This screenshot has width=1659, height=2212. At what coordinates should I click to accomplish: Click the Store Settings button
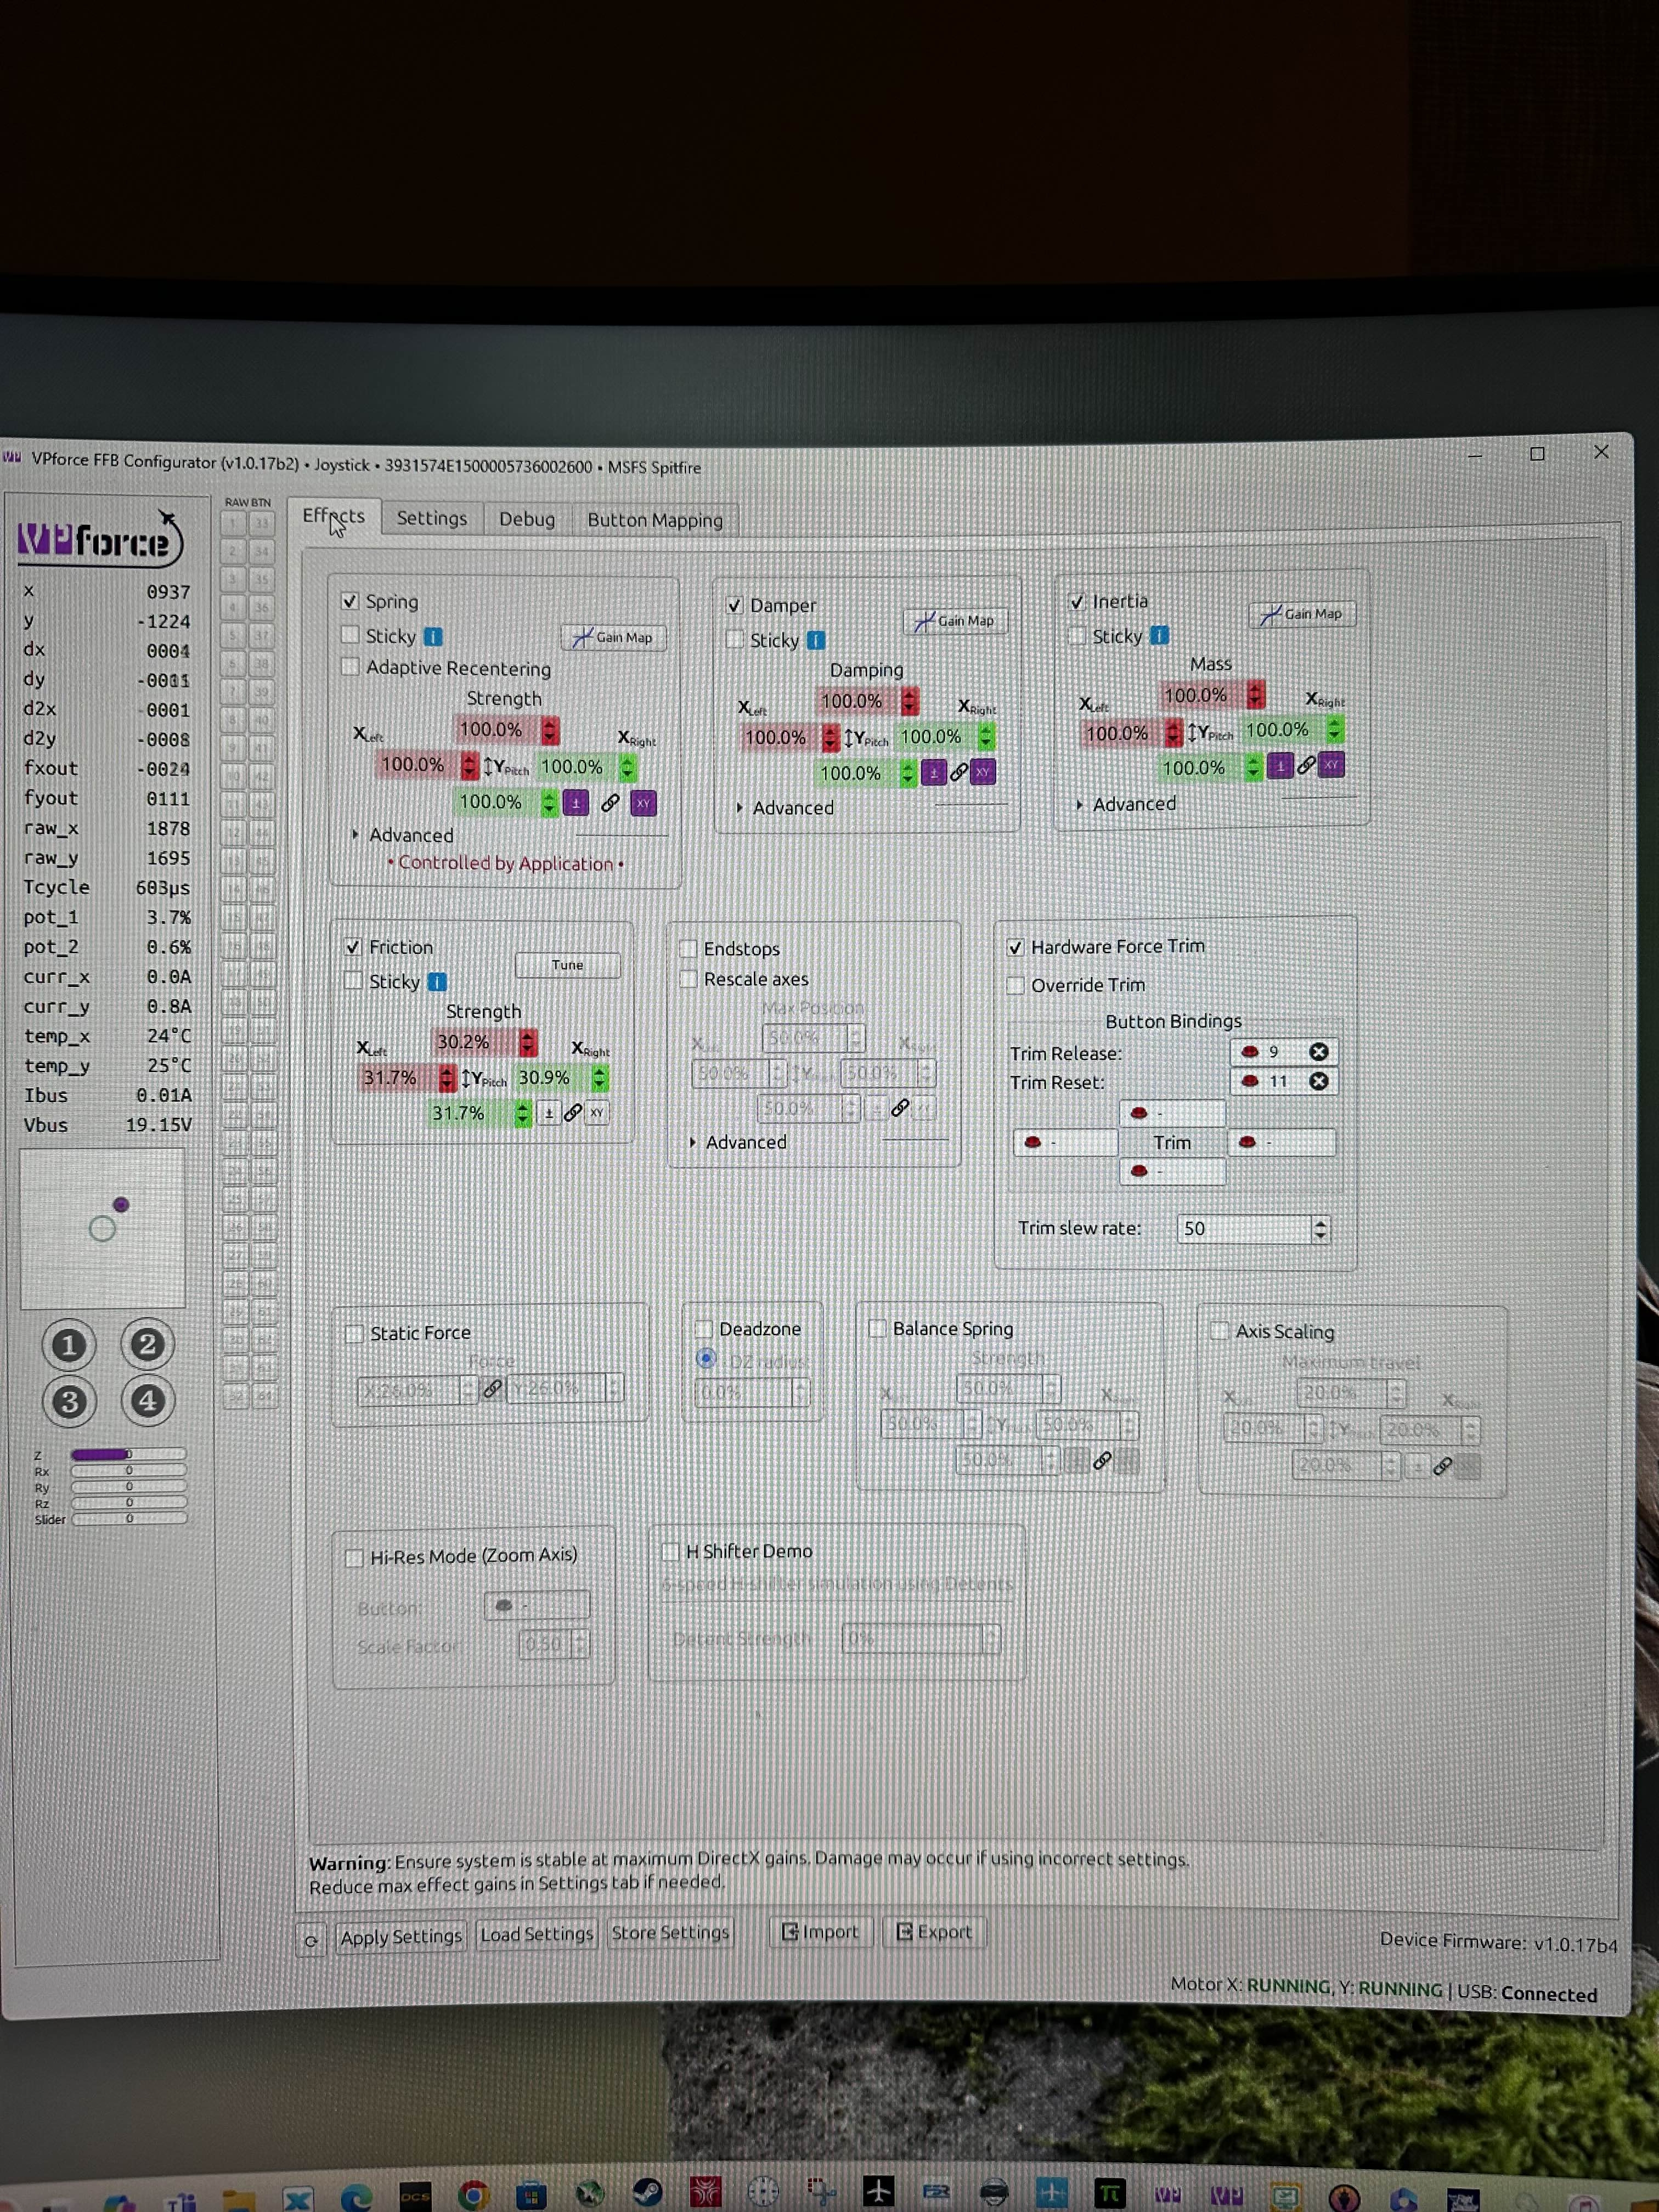[x=670, y=1933]
